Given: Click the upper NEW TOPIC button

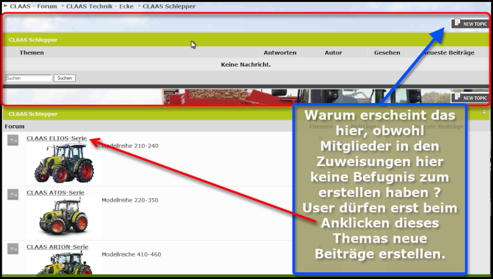Looking at the screenshot, I should coord(470,23).
